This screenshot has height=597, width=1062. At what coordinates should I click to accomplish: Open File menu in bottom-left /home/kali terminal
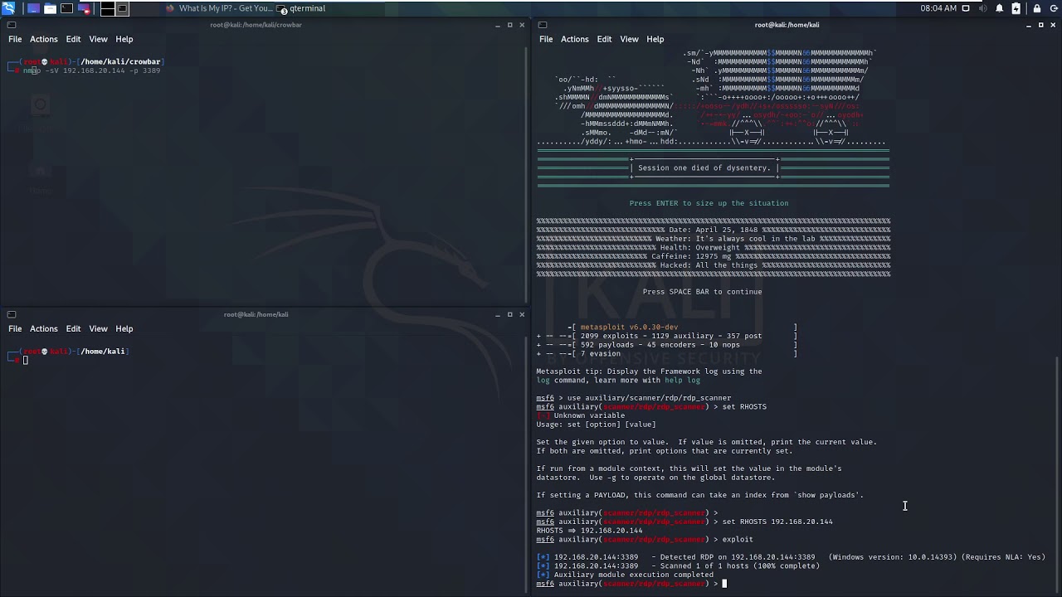[15, 328]
